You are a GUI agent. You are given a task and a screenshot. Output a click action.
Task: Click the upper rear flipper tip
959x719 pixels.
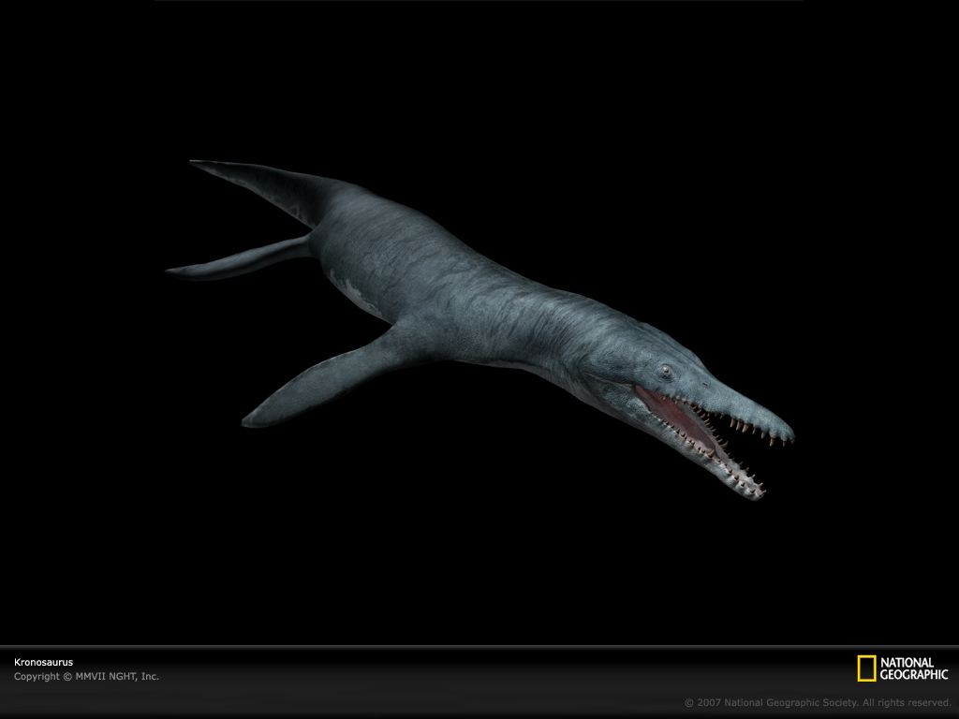pos(201,165)
